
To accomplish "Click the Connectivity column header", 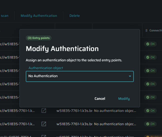I will click(x=155, y=30).
